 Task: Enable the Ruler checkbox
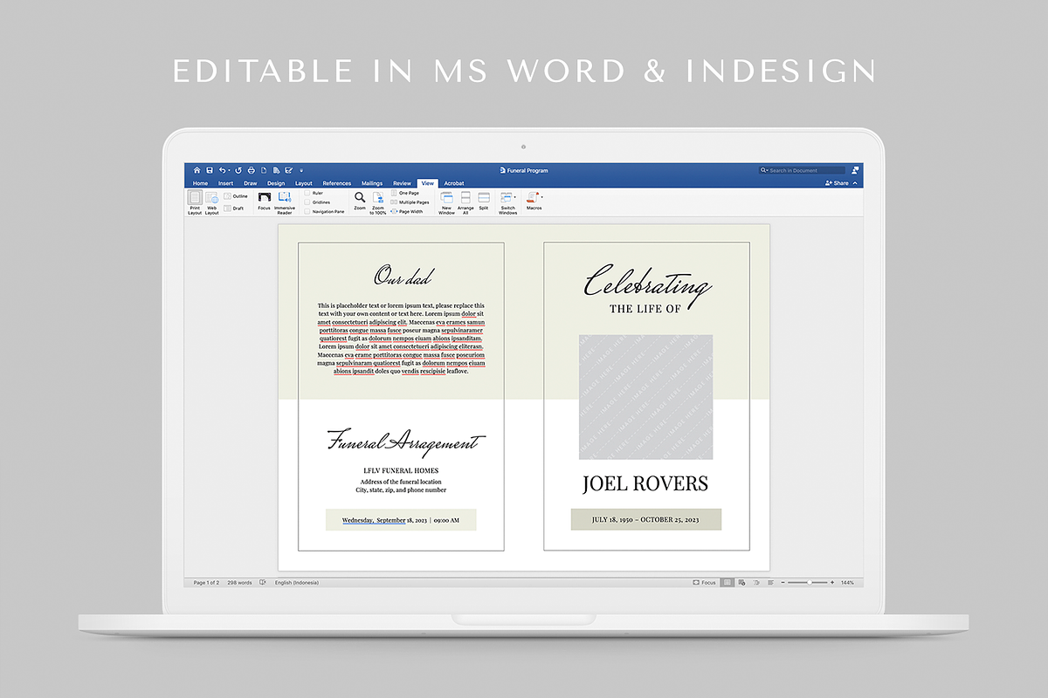coord(307,193)
